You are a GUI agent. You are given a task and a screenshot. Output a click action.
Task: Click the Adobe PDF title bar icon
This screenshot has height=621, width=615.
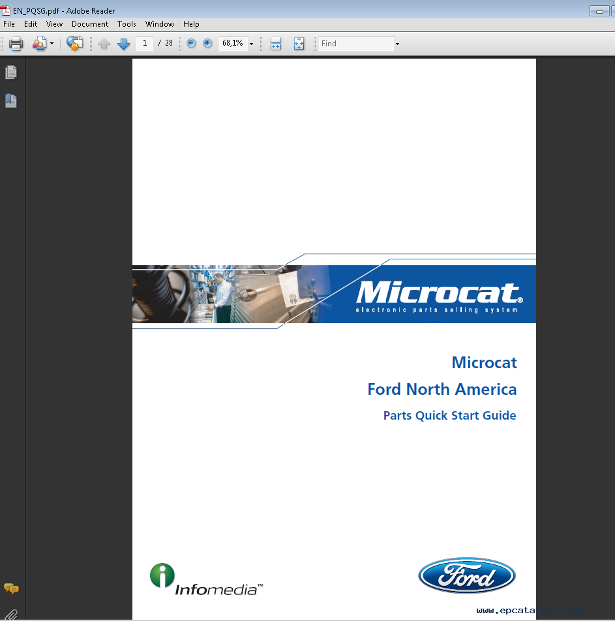(x=6, y=10)
